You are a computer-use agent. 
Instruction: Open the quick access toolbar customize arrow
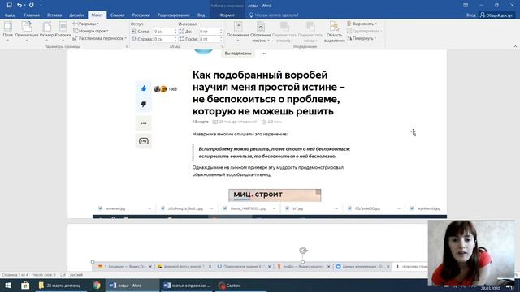[x=41, y=6]
